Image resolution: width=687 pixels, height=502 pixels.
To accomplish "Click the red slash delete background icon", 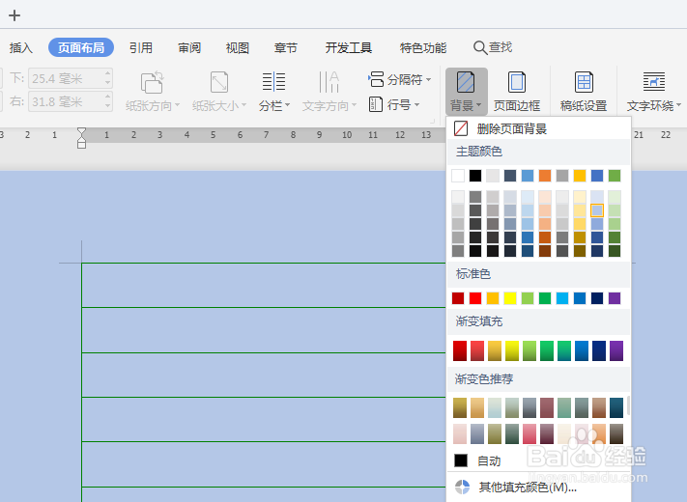I will [x=461, y=128].
